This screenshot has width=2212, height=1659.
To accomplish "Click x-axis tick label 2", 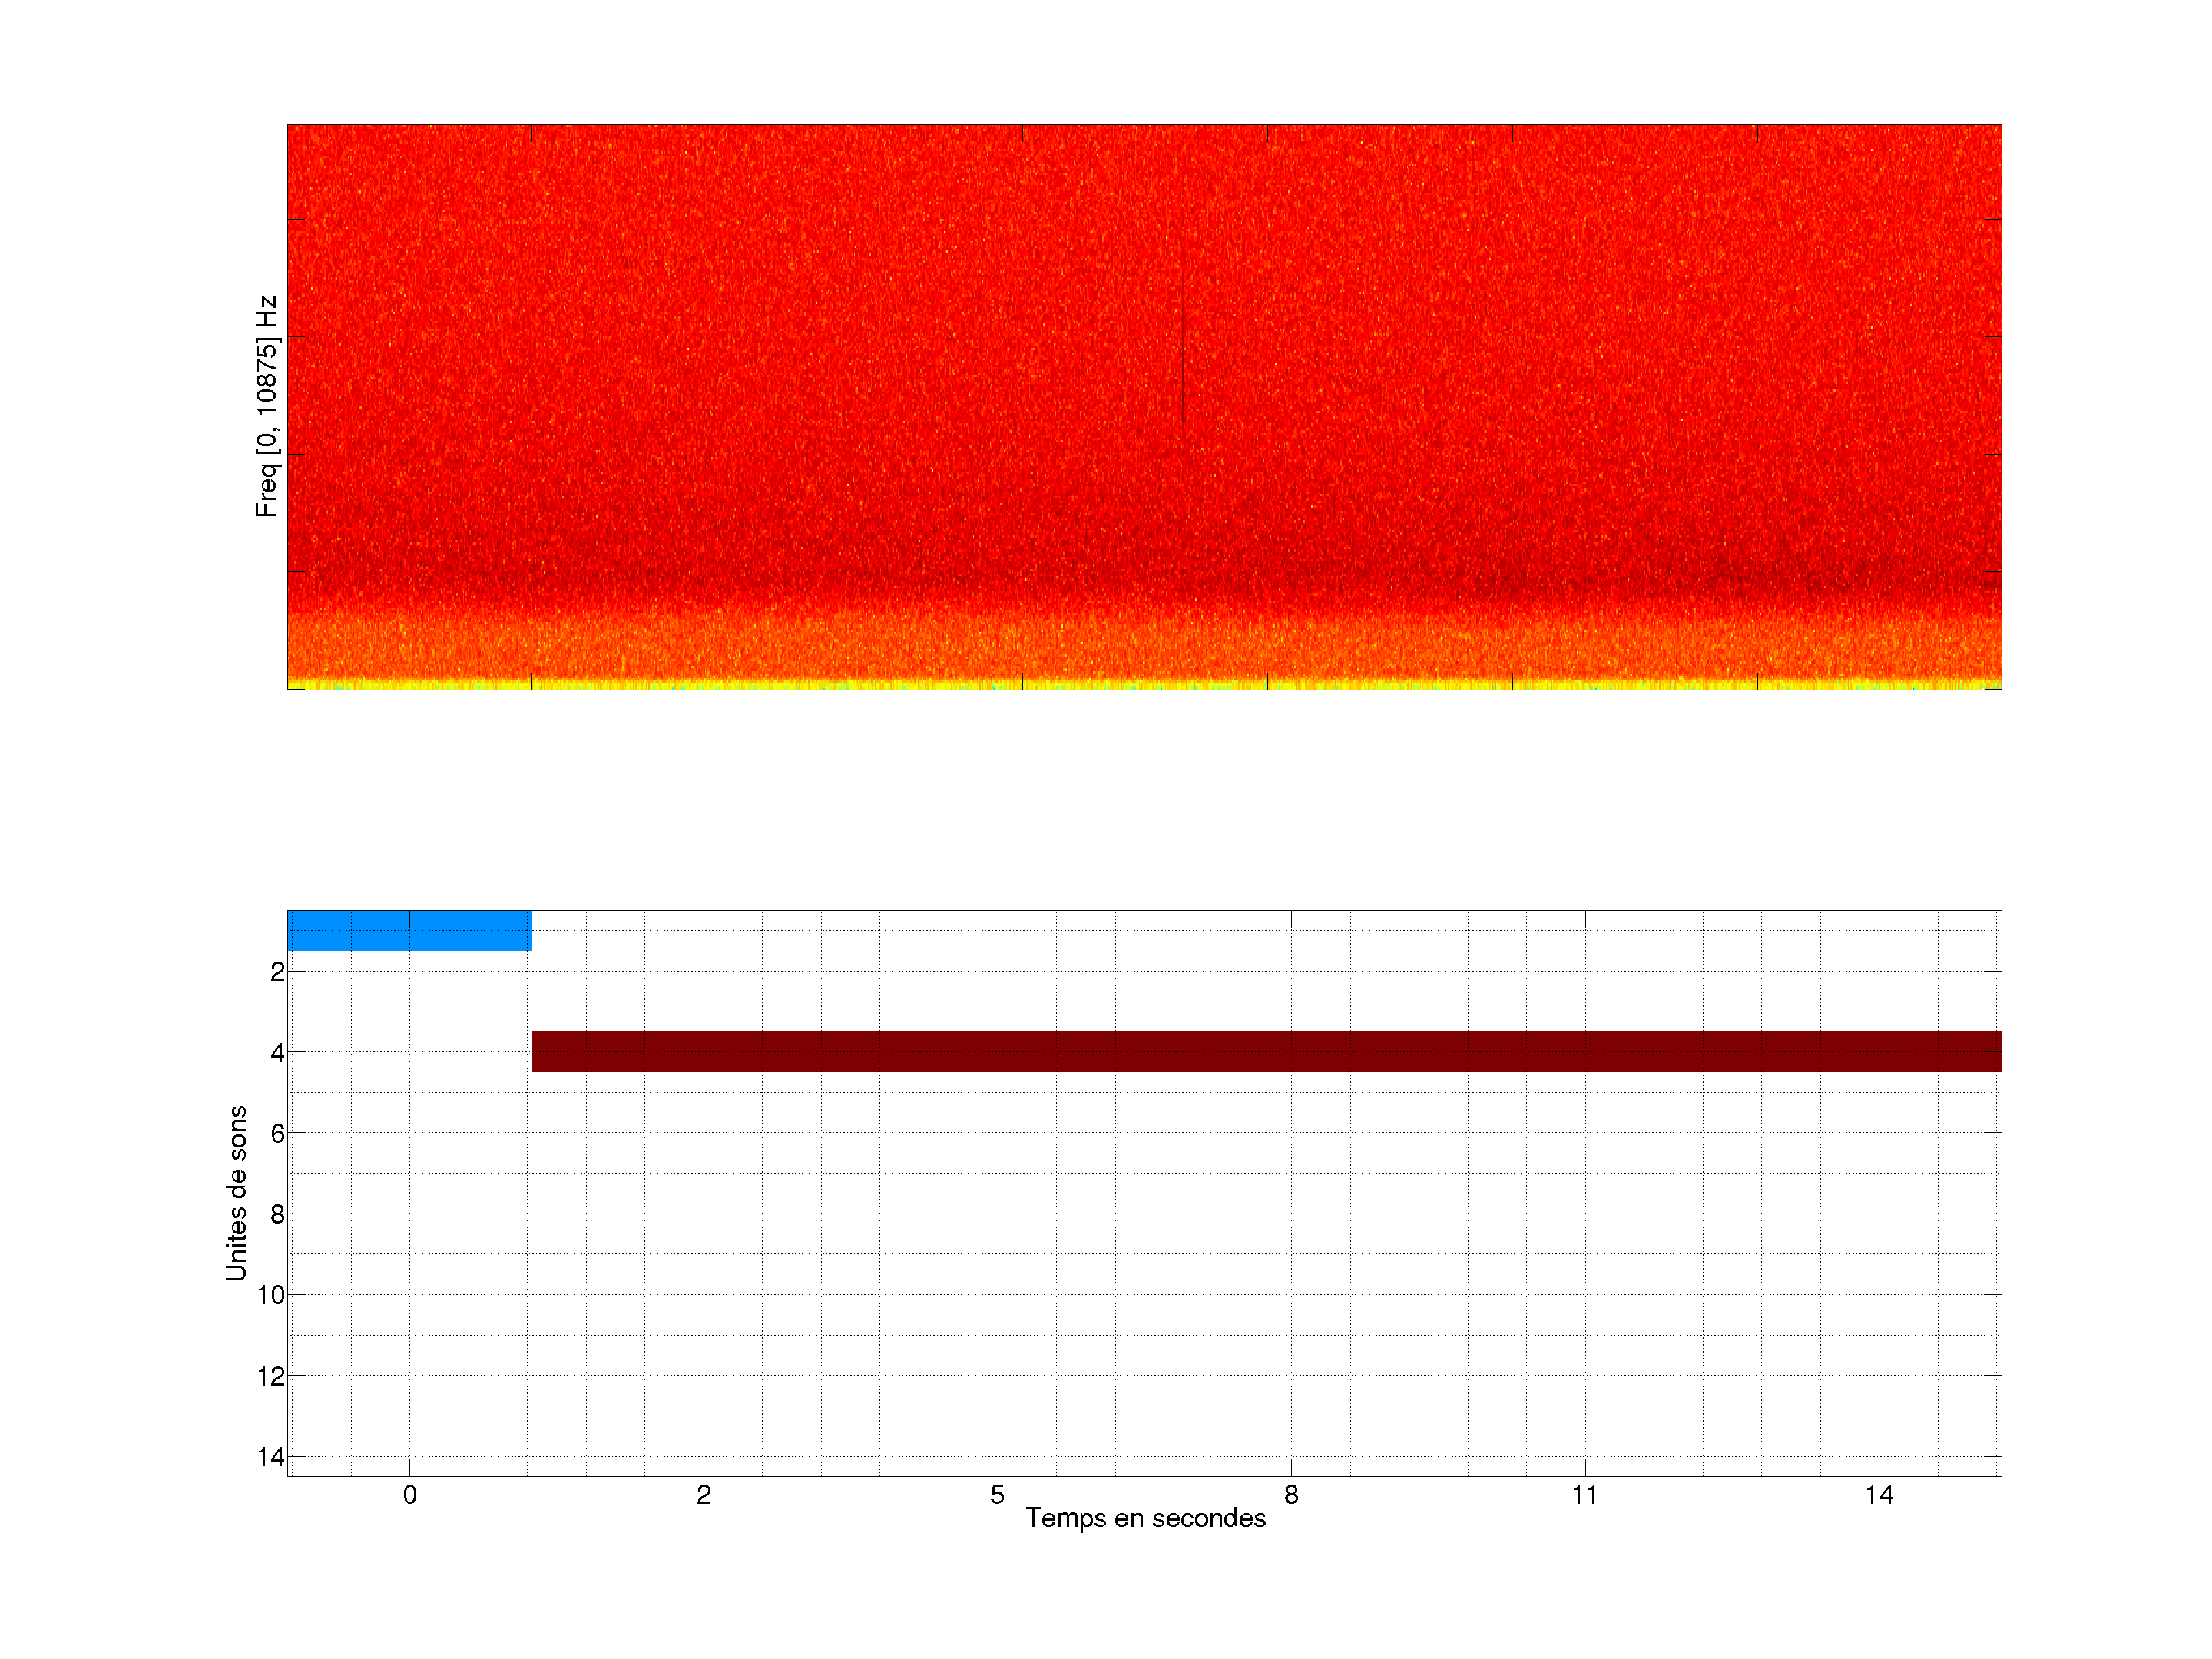I will coord(704,1495).
